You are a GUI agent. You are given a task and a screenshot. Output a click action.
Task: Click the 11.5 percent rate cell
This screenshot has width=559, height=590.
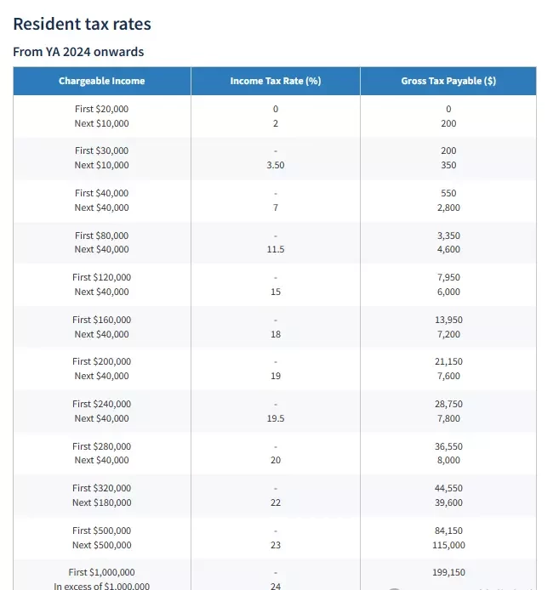click(276, 249)
